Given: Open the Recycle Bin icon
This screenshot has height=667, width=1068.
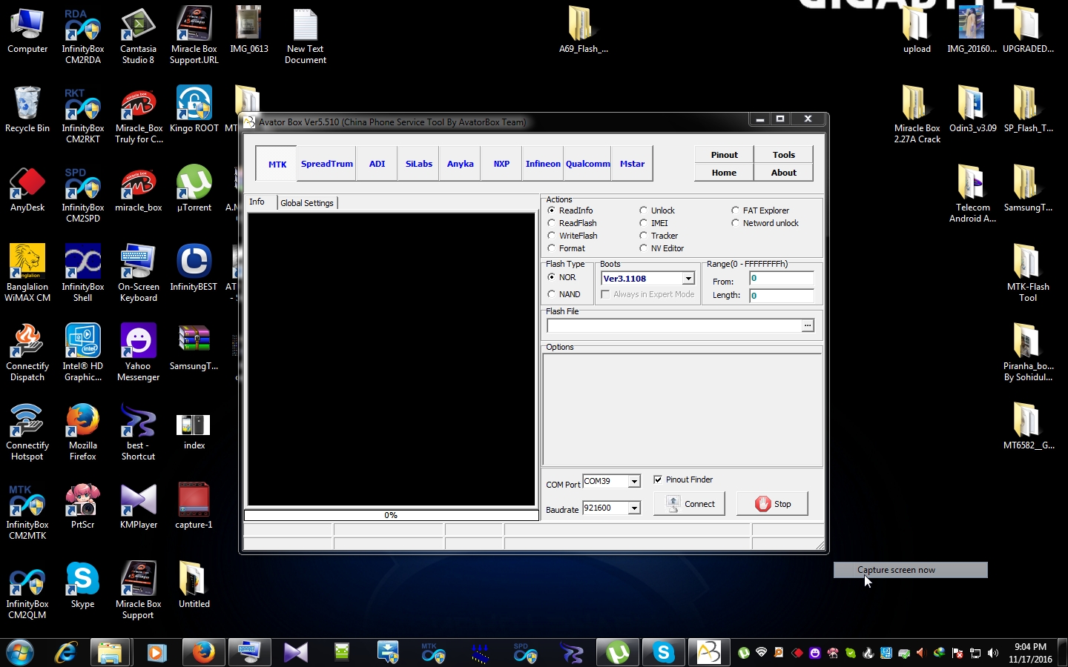Looking at the screenshot, I should point(27,110).
